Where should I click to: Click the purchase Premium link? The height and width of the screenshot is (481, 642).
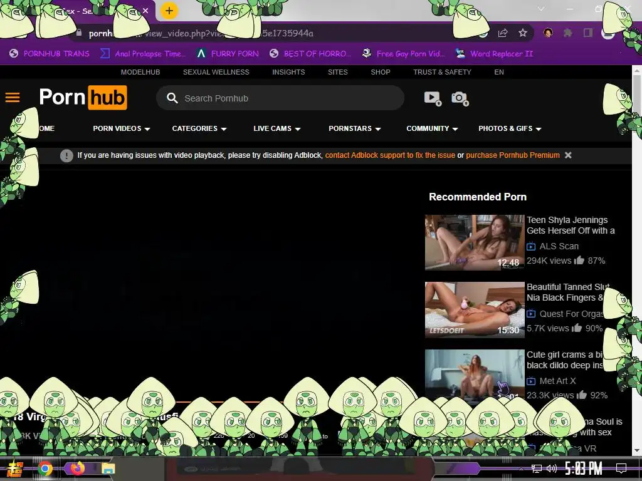[513, 155]
